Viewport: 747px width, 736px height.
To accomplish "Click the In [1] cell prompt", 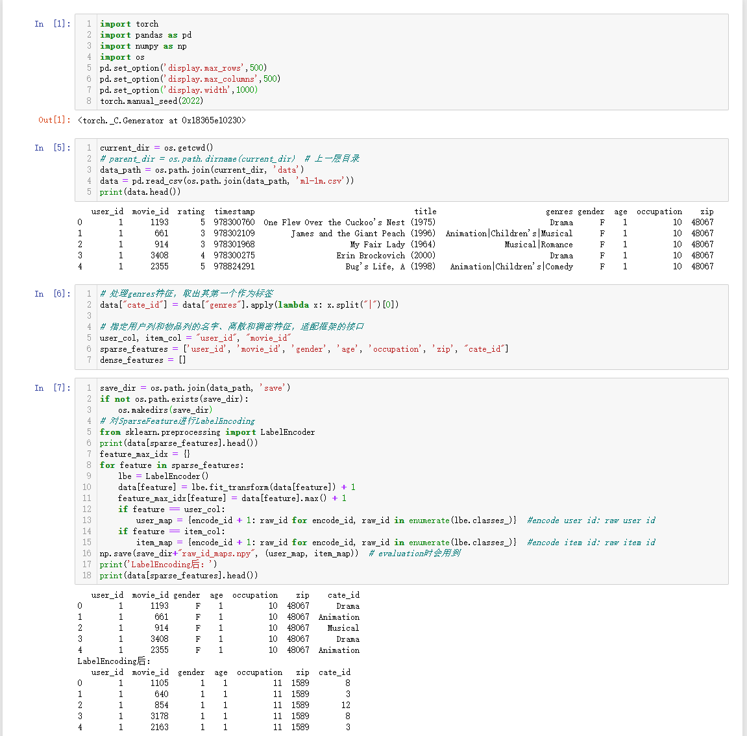I will tap(53, 24).
